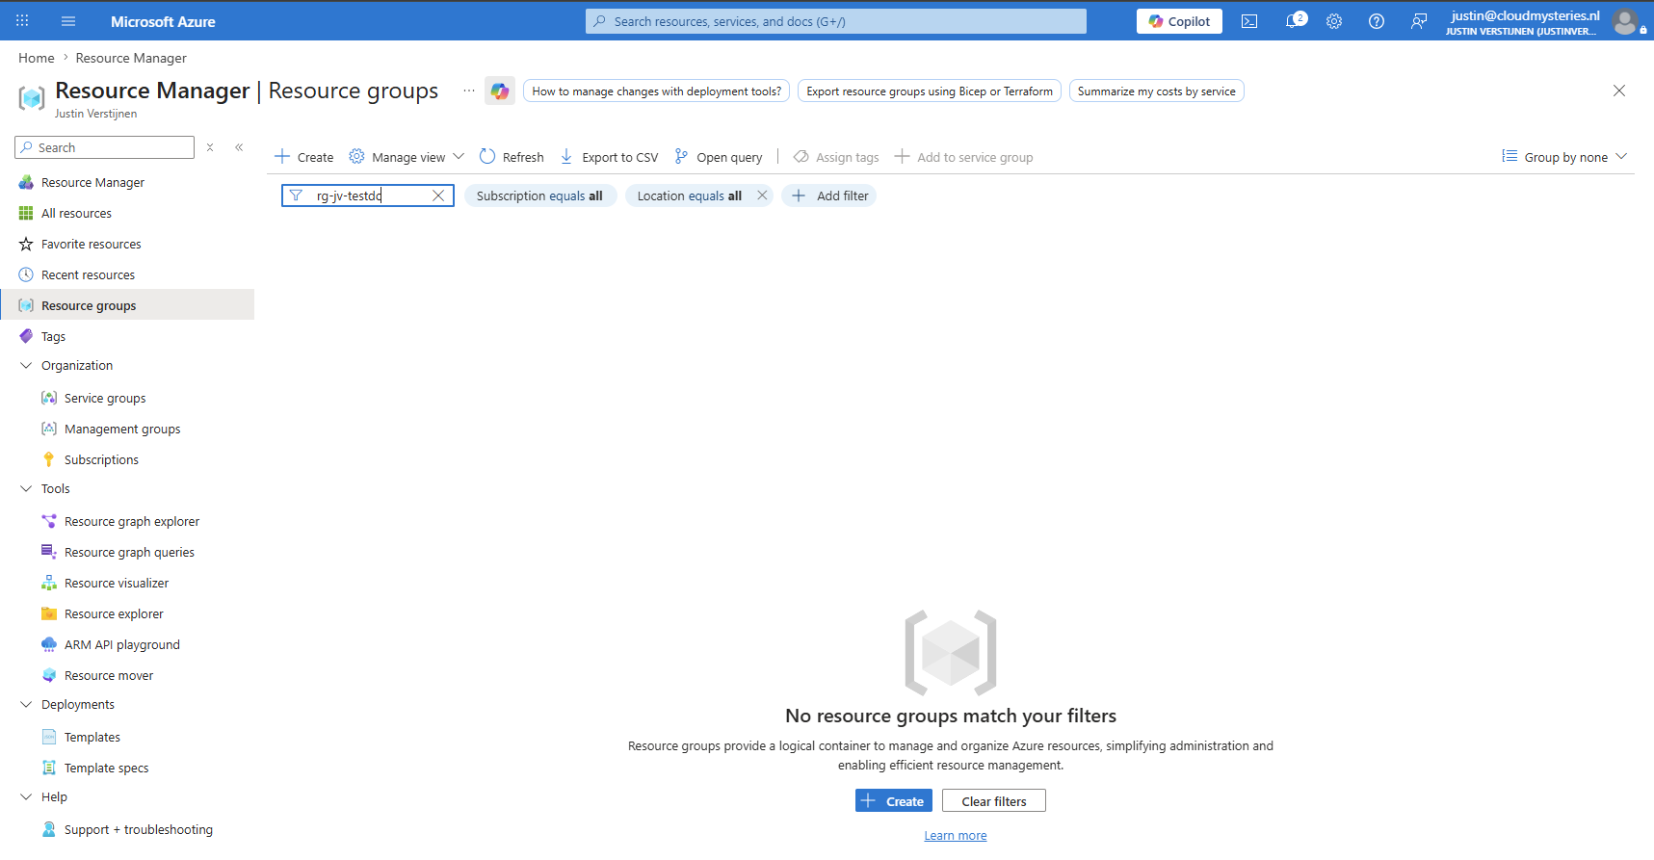This screenshot has height=860, width=1654.
Task: Click Refresh in the toolbar
Action: [x=512, y=157]
